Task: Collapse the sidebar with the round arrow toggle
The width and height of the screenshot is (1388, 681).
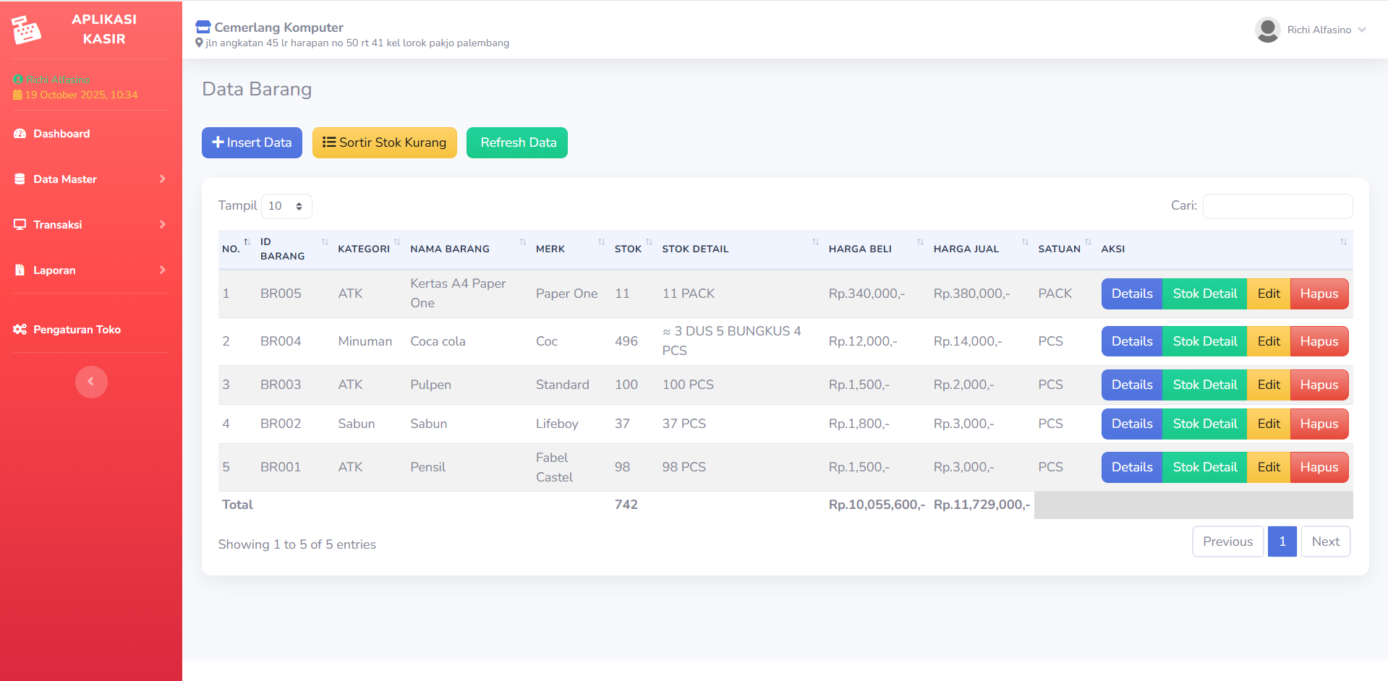Action: (x=91, y=382)
